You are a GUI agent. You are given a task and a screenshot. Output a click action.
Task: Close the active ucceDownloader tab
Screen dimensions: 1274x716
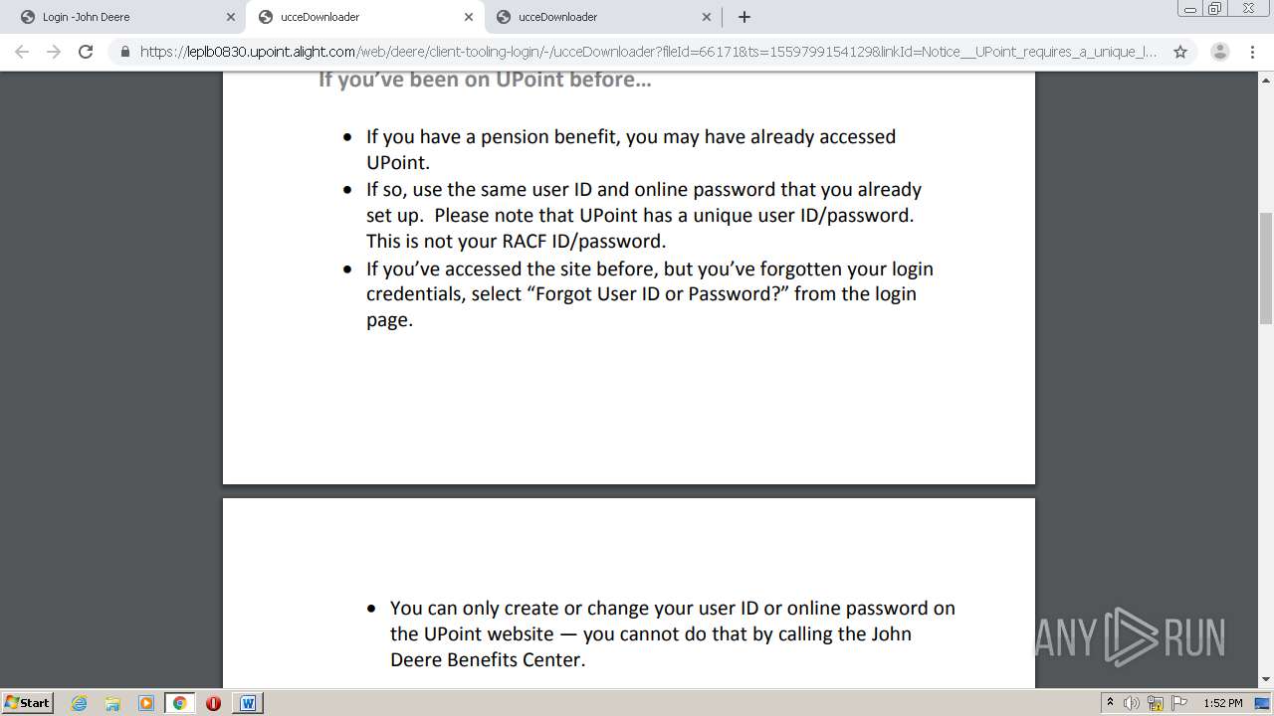tap(469, 17)
